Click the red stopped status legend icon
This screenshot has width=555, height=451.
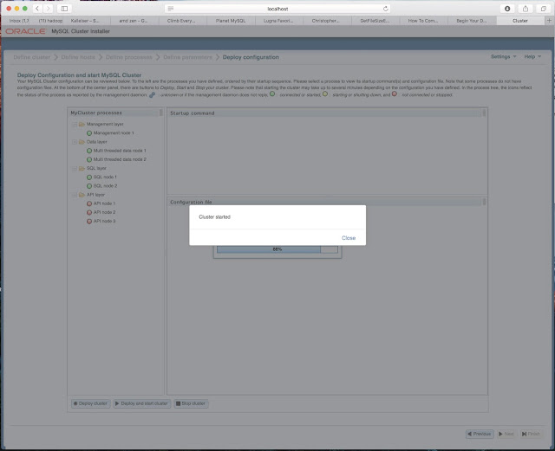(x=395, y=94)
